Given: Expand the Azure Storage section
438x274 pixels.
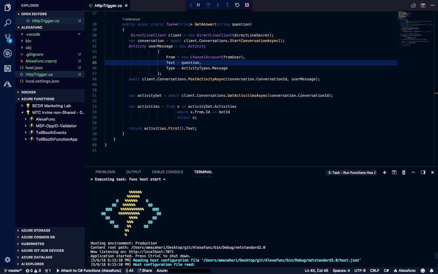Looking at the screenshot, I should (50, 231).
